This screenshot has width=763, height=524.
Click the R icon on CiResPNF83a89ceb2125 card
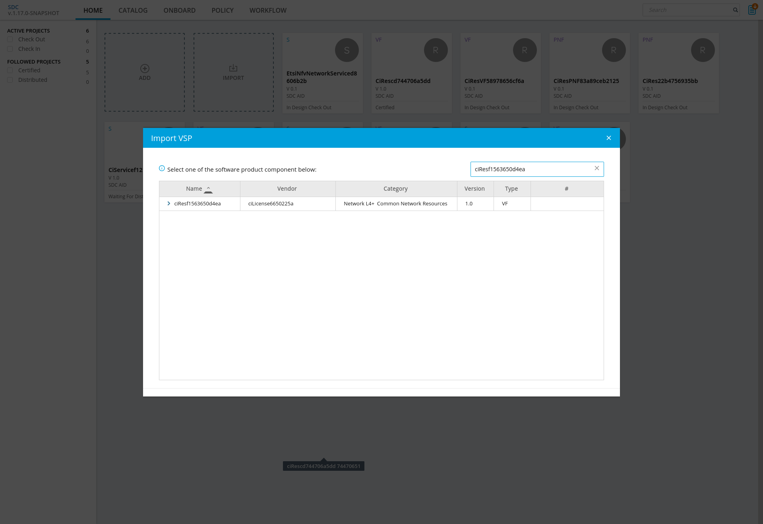[614, 50]
